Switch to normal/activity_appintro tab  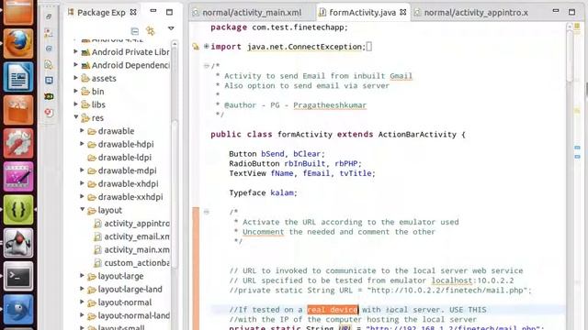(x=476, y=13)
